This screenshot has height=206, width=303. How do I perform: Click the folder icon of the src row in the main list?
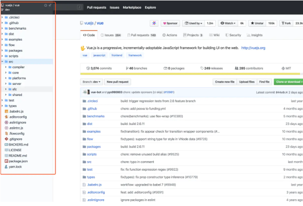coord(84,162)
